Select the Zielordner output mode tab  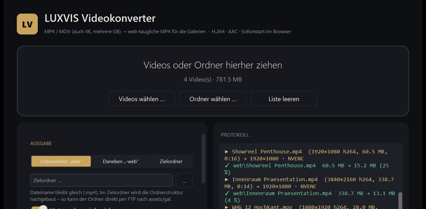tap(171, 161)
